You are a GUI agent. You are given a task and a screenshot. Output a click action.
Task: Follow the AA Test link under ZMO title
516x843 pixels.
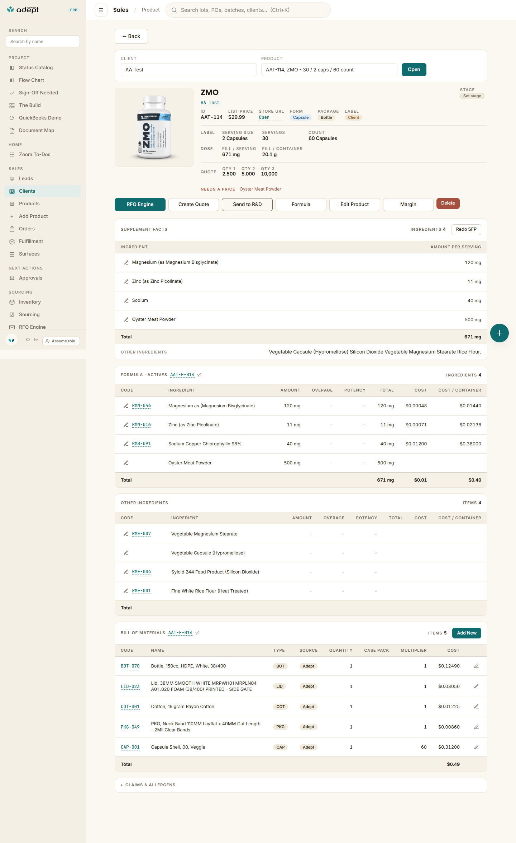[210, 103]
